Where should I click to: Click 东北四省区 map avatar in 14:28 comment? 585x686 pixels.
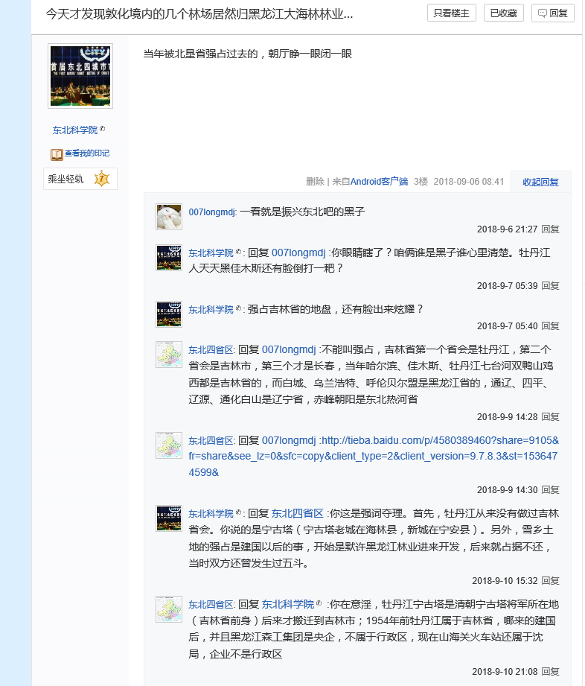(169, 355)
